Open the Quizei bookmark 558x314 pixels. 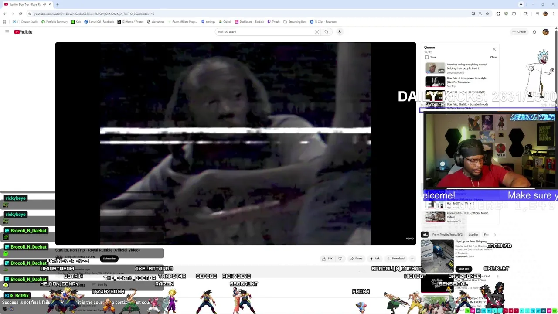point(225,22)
